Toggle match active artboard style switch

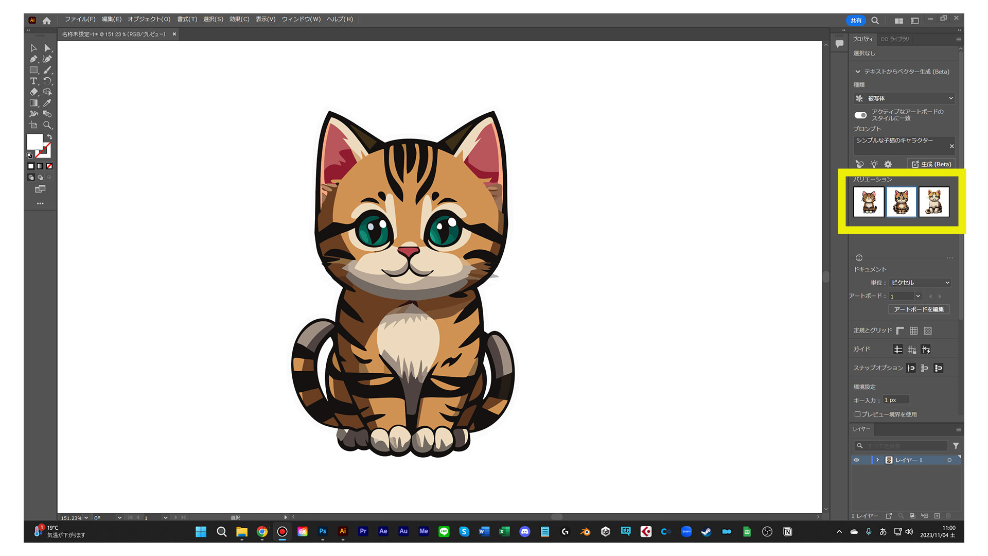click(860, 115)
